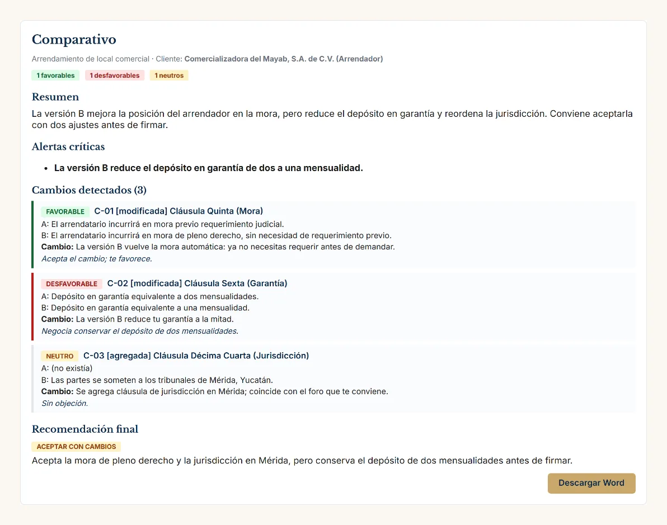
Task: Click 'Arrendamiento de local comercial' subtitle
Action: coord(91,59)
